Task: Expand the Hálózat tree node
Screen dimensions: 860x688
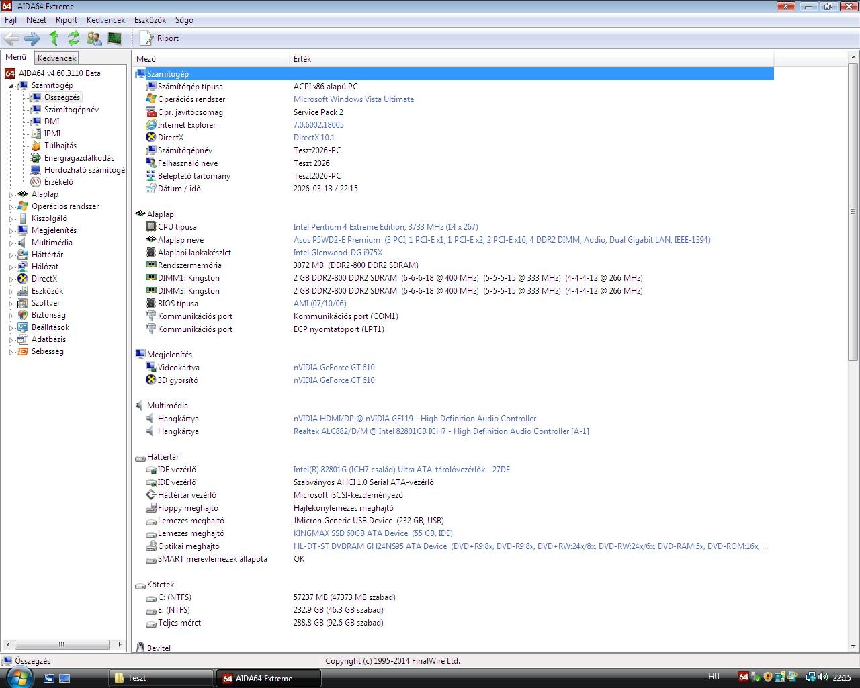Action: click(11, 267)
